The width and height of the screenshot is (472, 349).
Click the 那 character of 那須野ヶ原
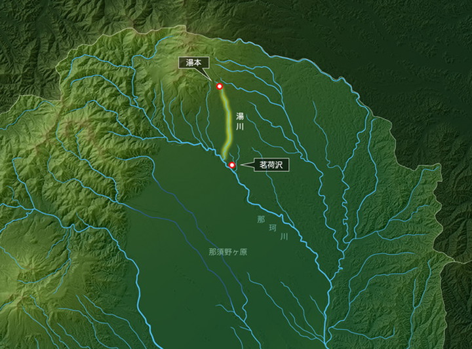tap(212, 252)
